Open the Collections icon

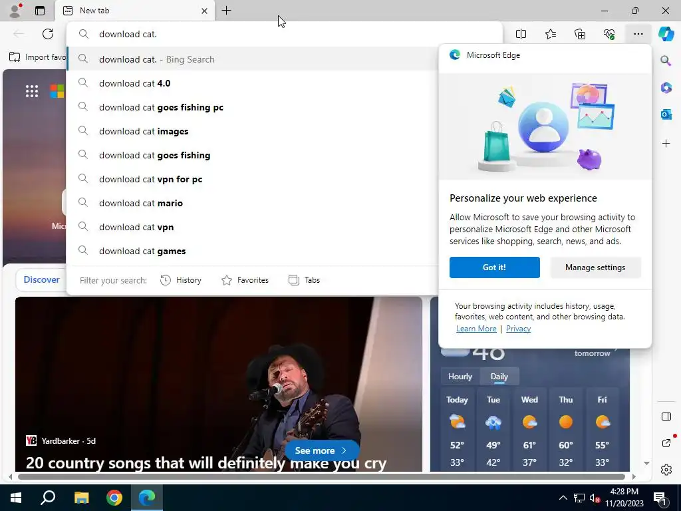(x=580, y=34)
